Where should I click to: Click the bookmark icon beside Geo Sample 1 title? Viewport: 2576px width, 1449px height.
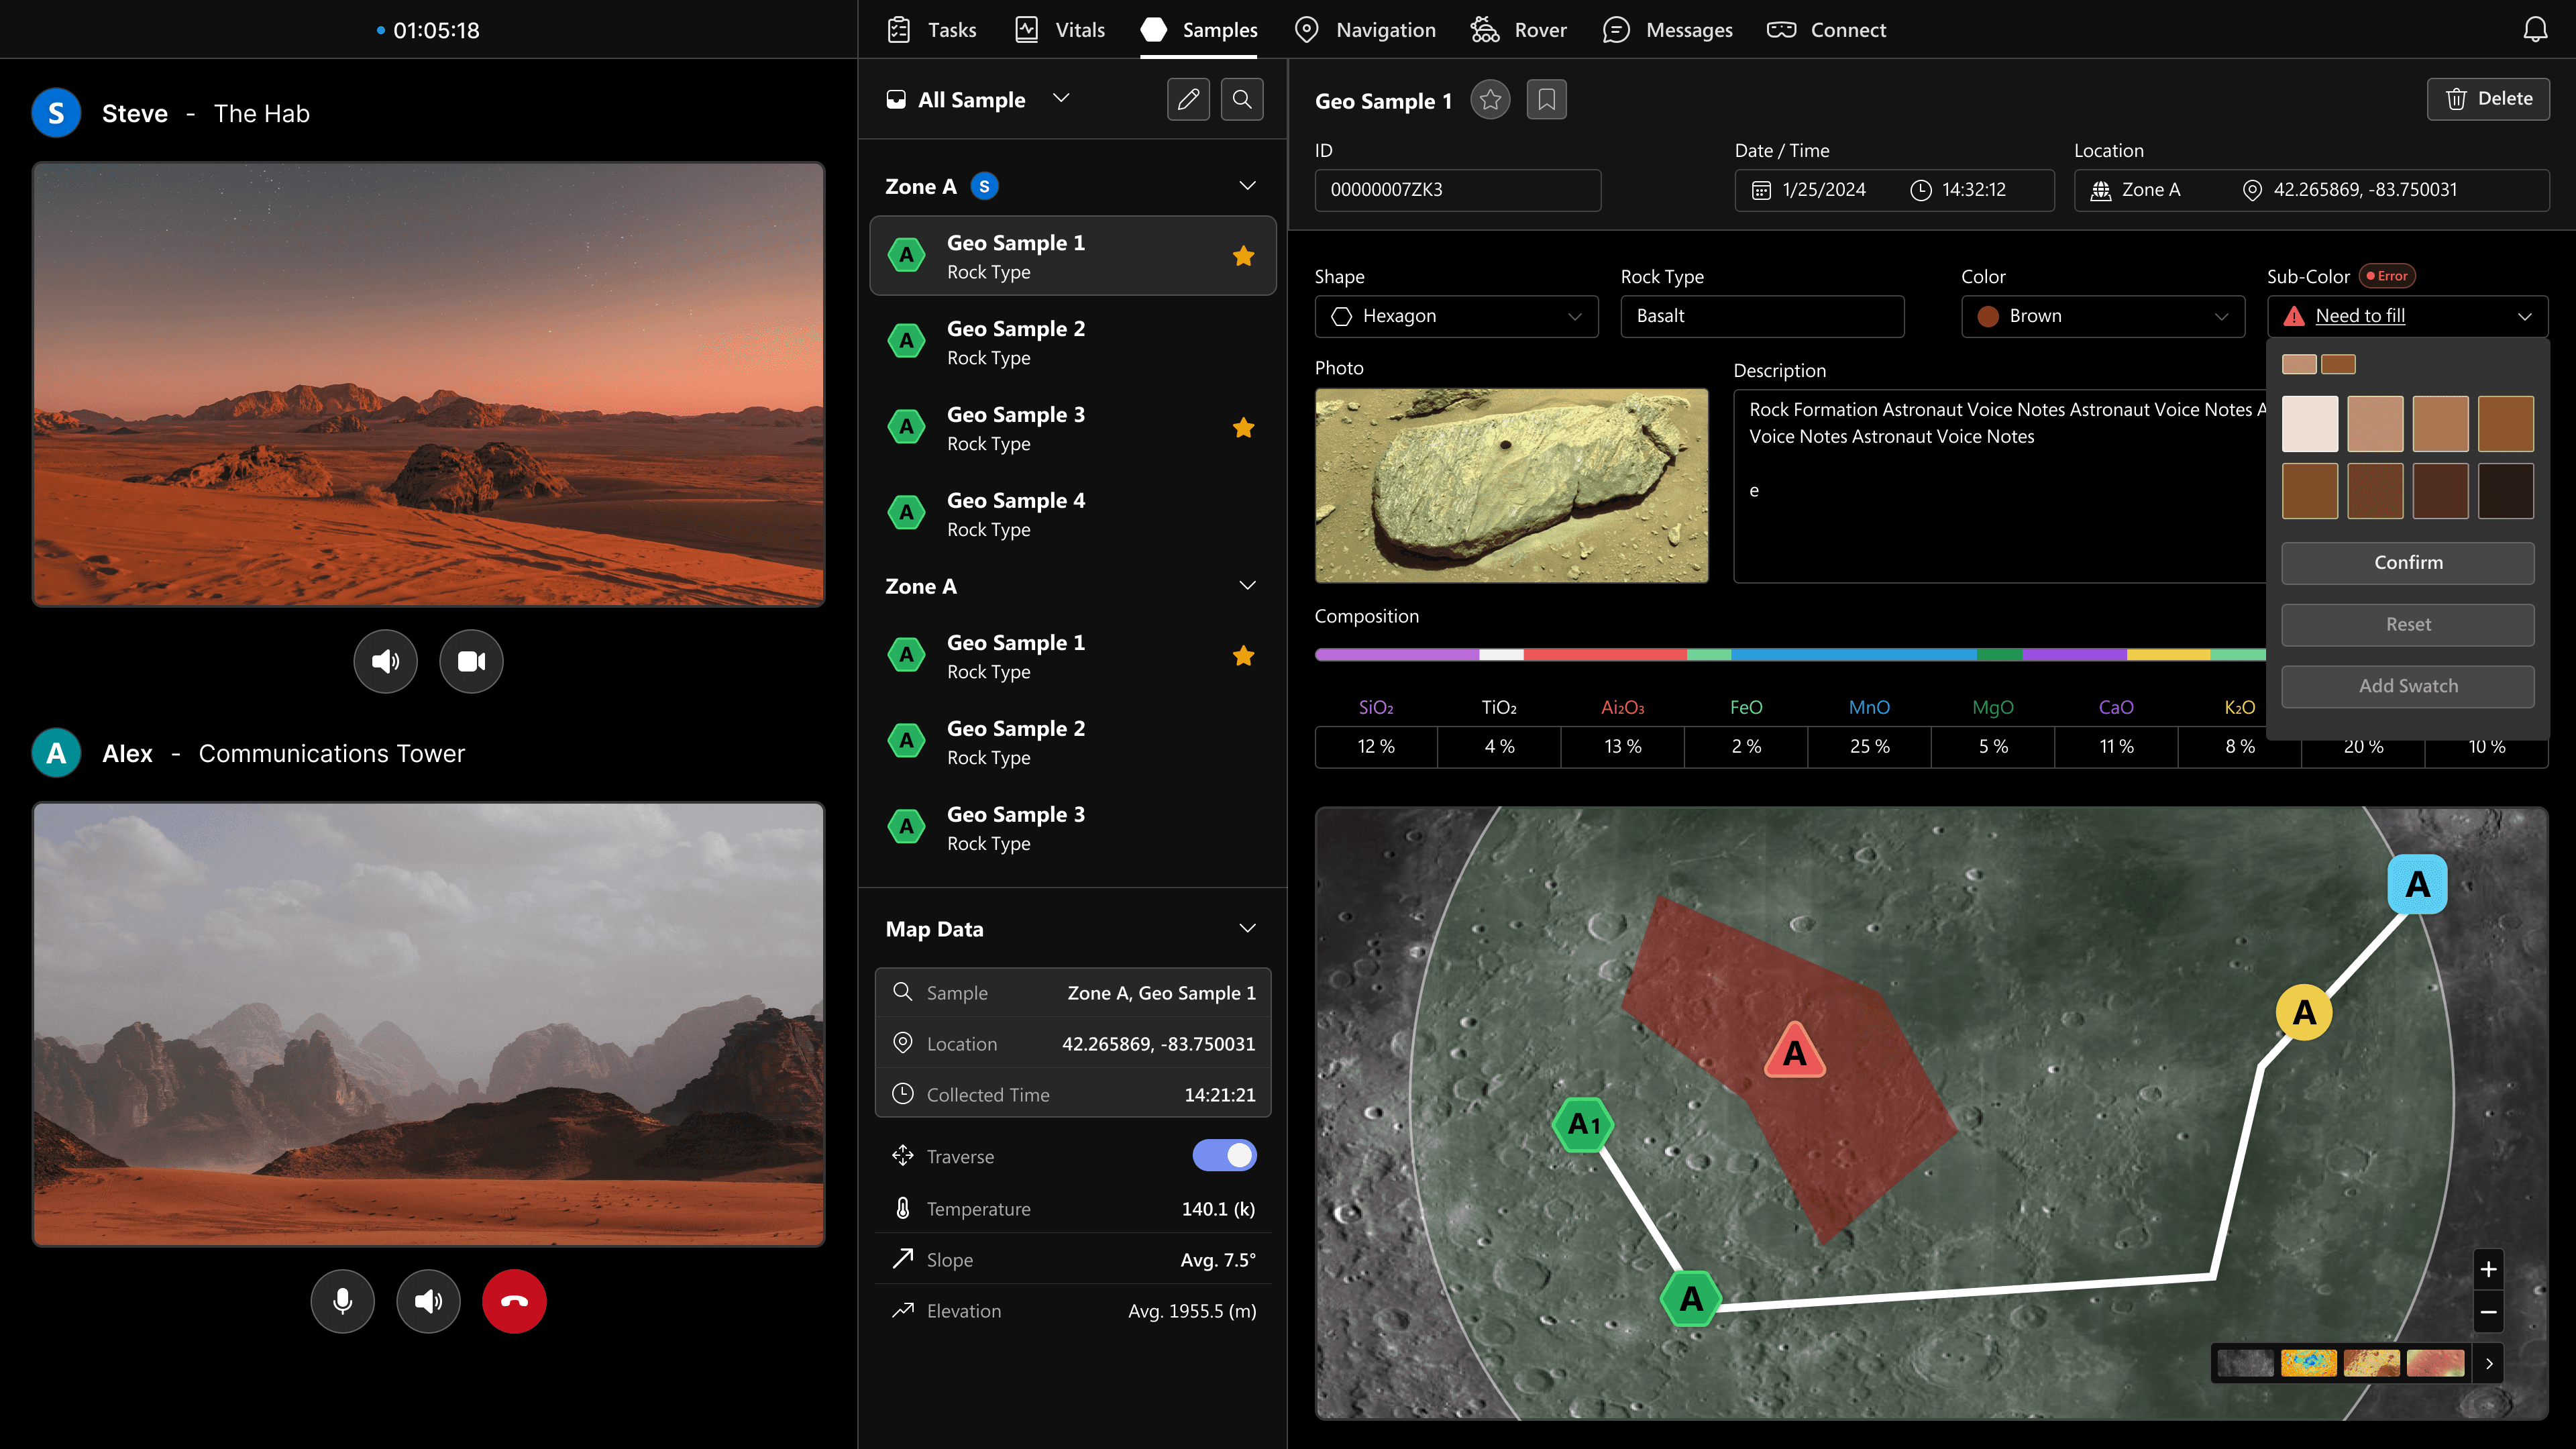pos(1546,99)
